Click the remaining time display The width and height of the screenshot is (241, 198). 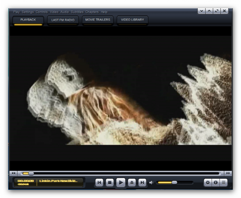click(23, 184)
